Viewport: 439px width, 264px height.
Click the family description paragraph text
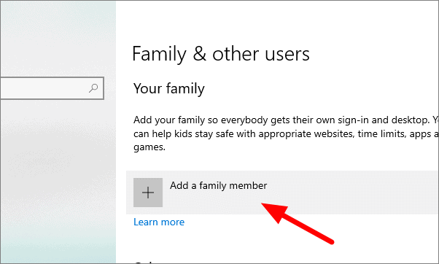(286, 133)
